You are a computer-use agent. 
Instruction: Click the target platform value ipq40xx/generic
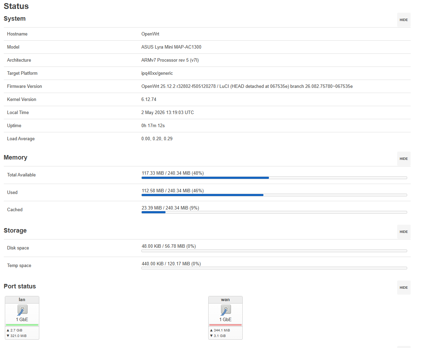157,73
